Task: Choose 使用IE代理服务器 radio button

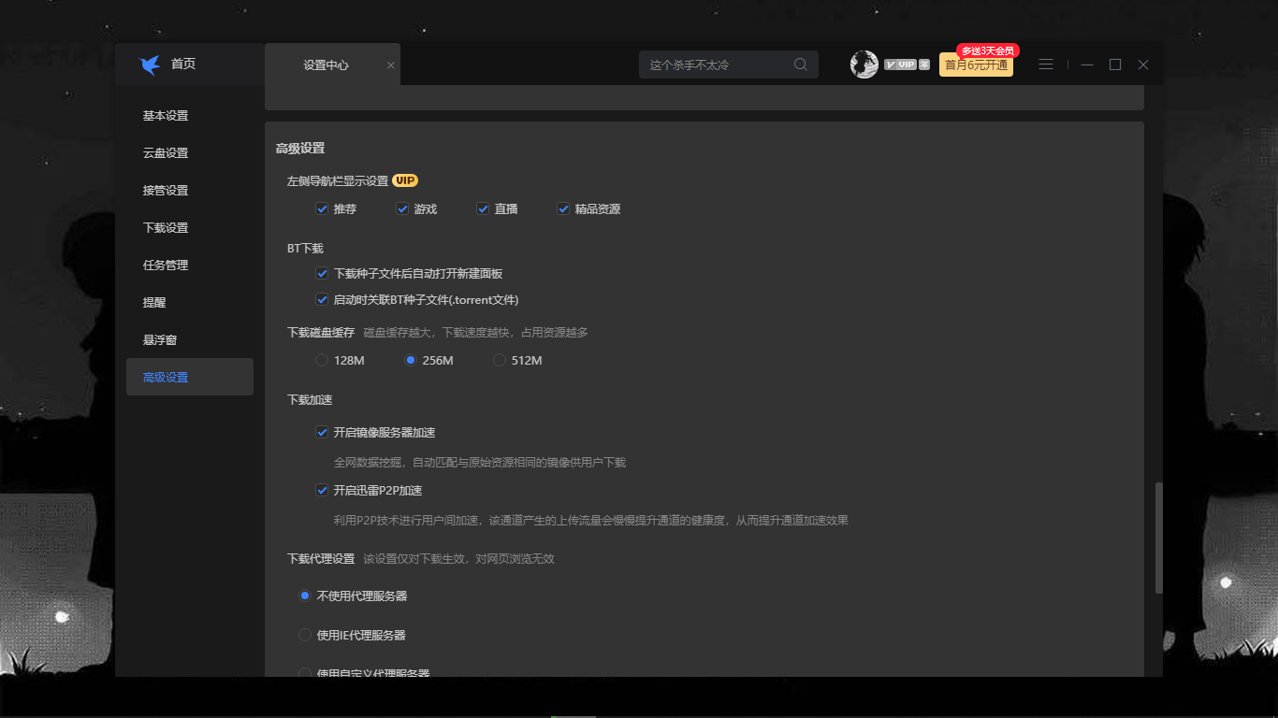Action: (305, 635)
